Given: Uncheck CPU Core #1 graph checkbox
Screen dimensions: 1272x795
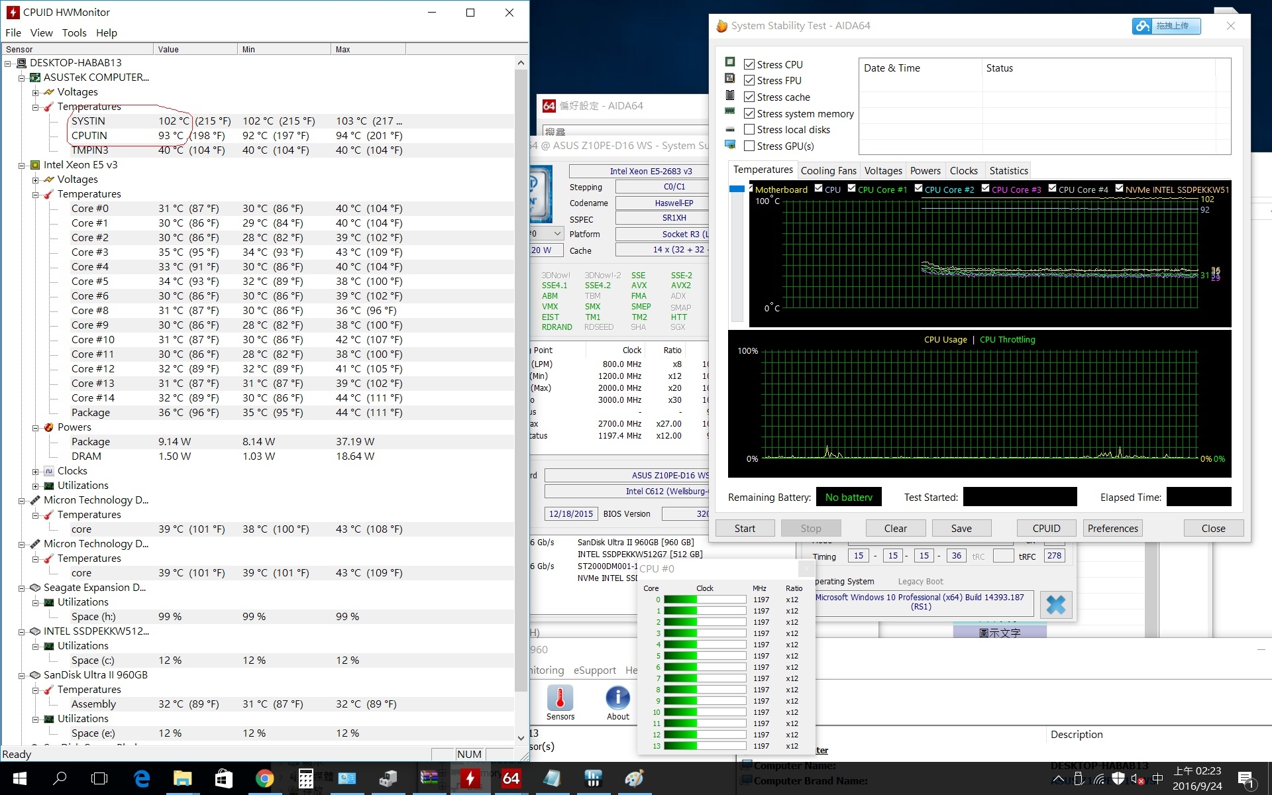Looking at the screenshot, I should 852,188.
